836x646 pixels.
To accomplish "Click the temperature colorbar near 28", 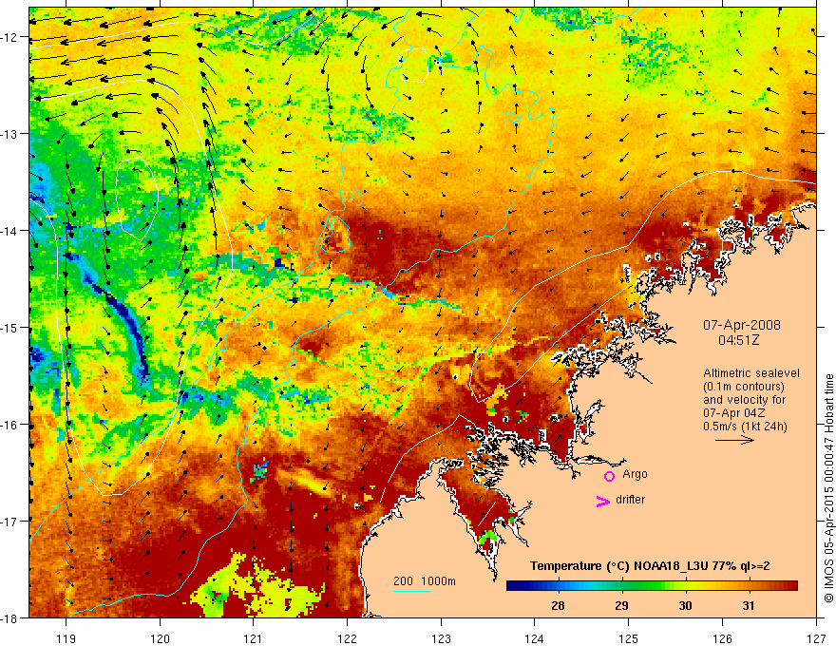I will click(x=559, y=586).
